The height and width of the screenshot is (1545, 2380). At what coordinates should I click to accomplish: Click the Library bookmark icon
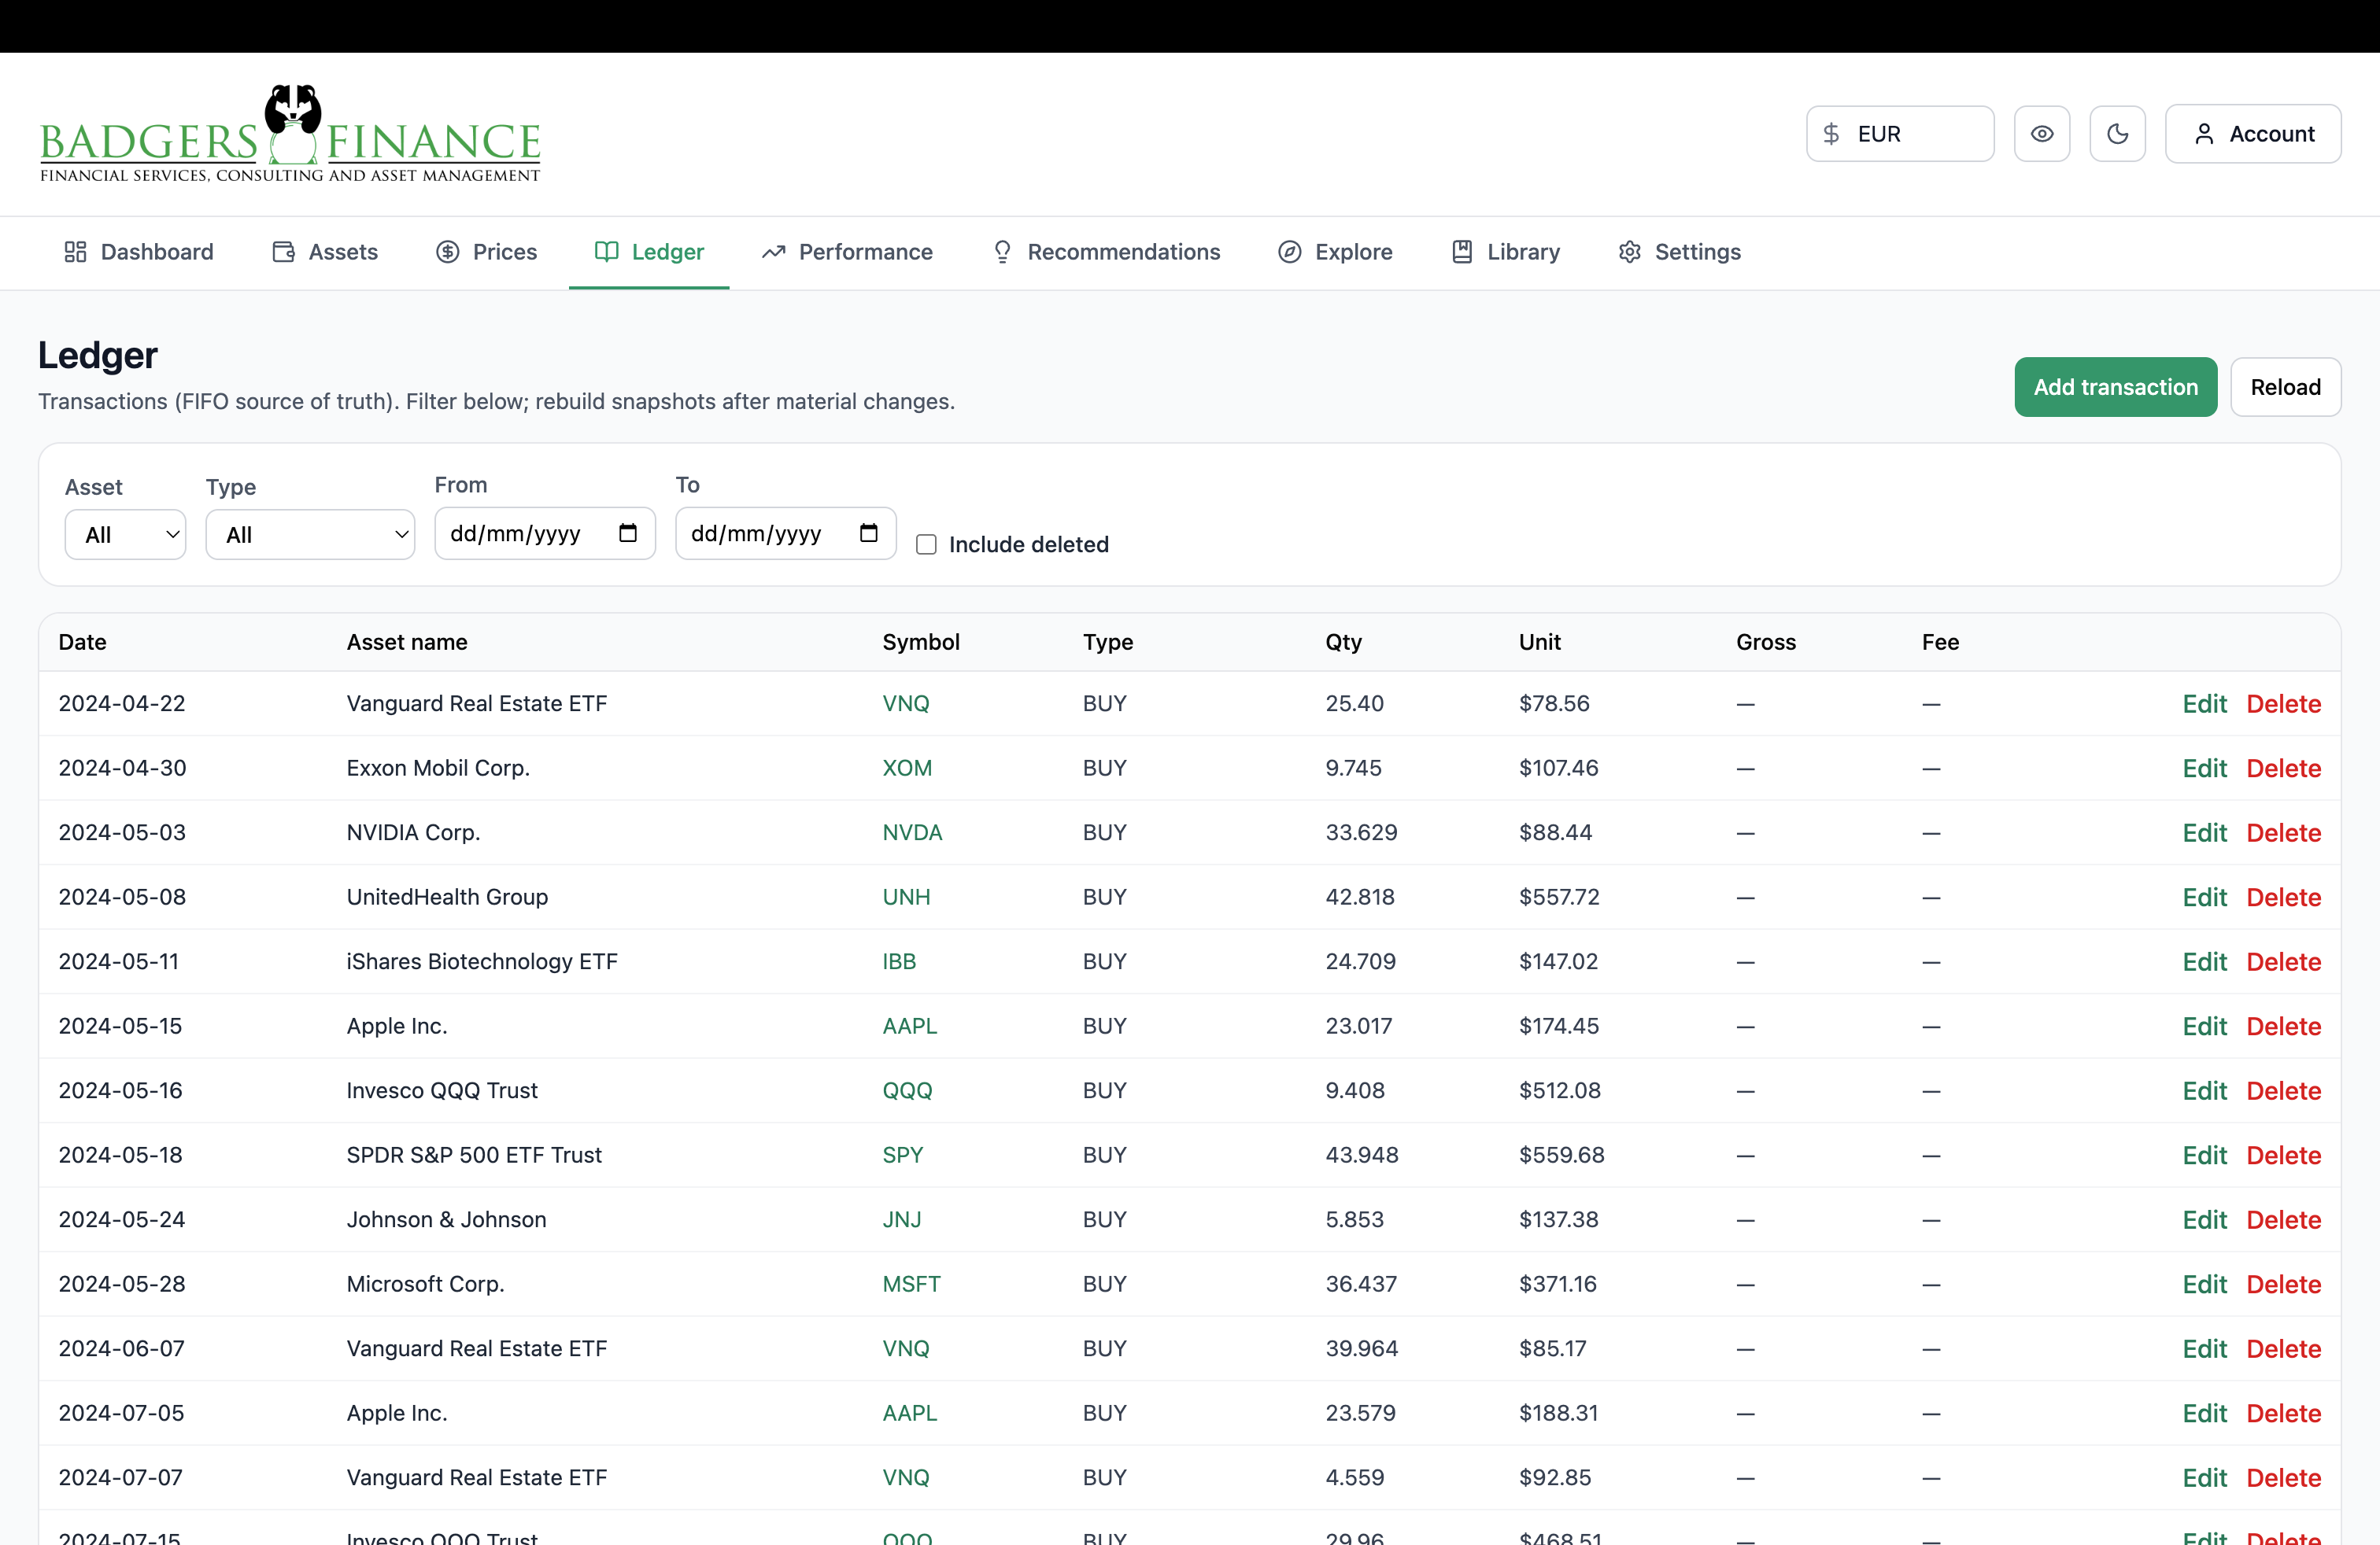(x=1462, y=252)
